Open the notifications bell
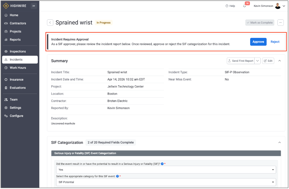 click(x=245, y=6)
